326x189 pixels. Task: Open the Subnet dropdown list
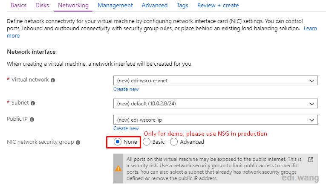click(215, 103)
